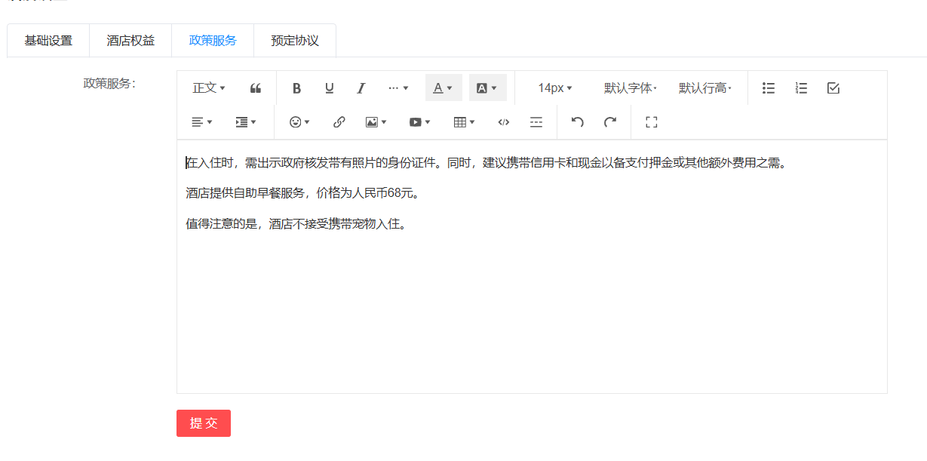This screenshot has width=927, height=461.
Task: Apply italic formatting
Action: point(361,88)
